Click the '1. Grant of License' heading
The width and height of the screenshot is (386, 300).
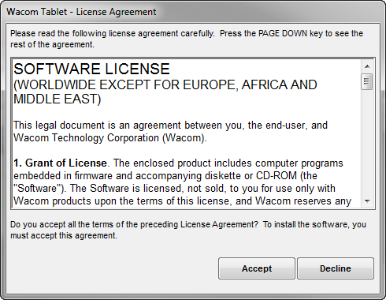tap(60, 163)
